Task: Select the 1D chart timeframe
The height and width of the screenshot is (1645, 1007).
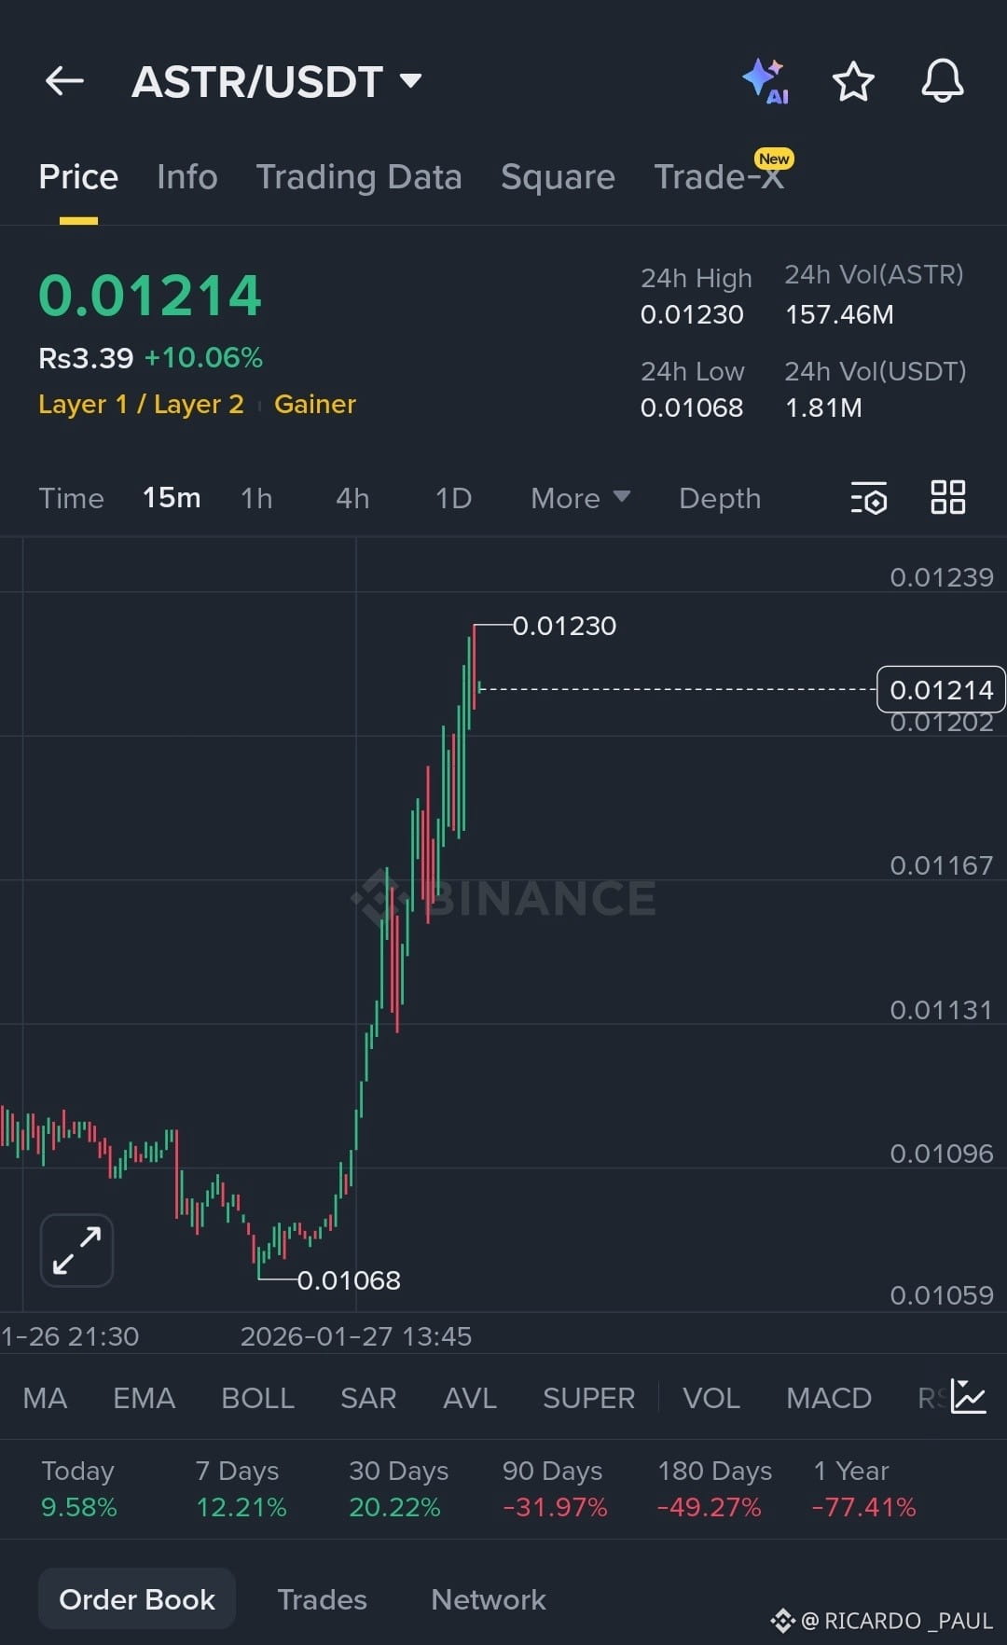Action: [x=452, y=499]
